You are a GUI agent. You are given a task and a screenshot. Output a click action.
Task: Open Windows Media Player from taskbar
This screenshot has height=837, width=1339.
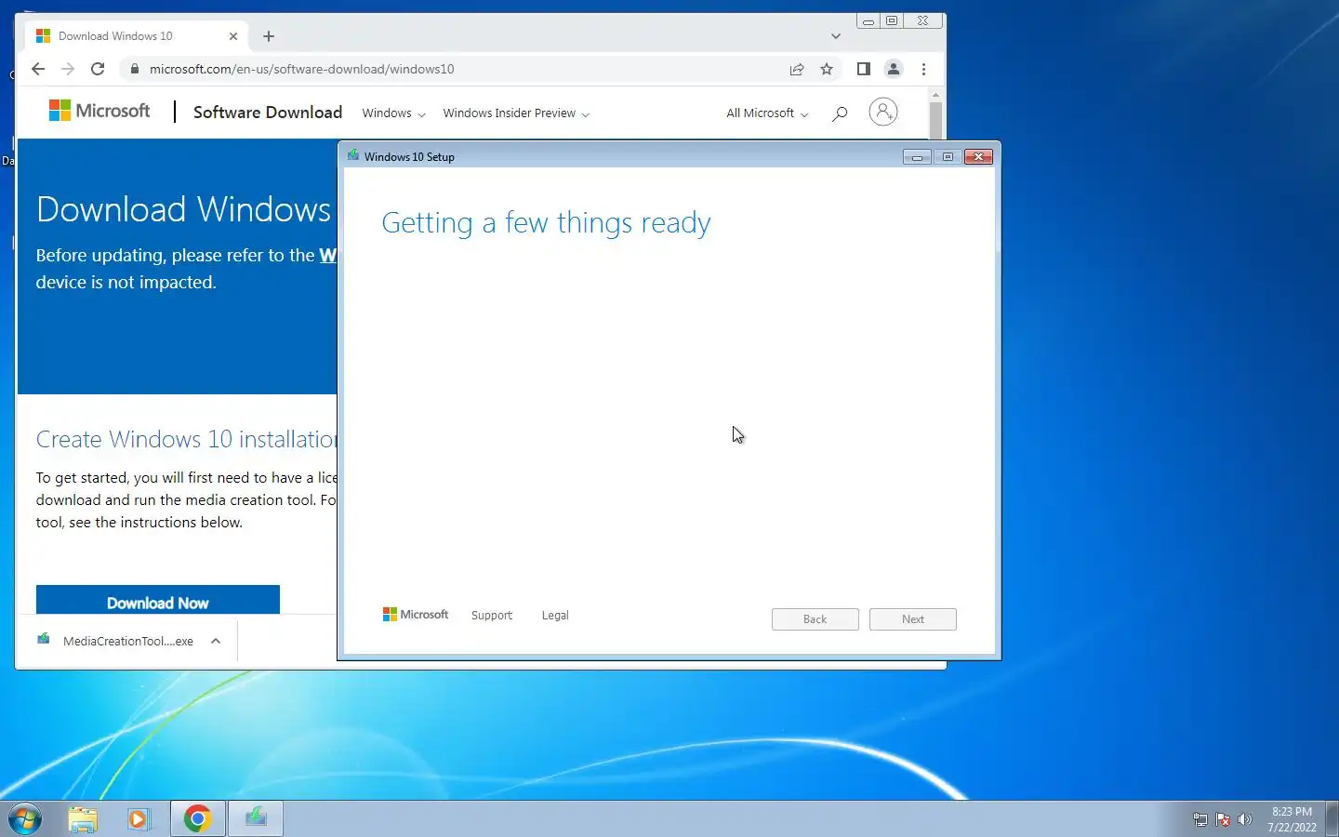click(x=139, y=819)
